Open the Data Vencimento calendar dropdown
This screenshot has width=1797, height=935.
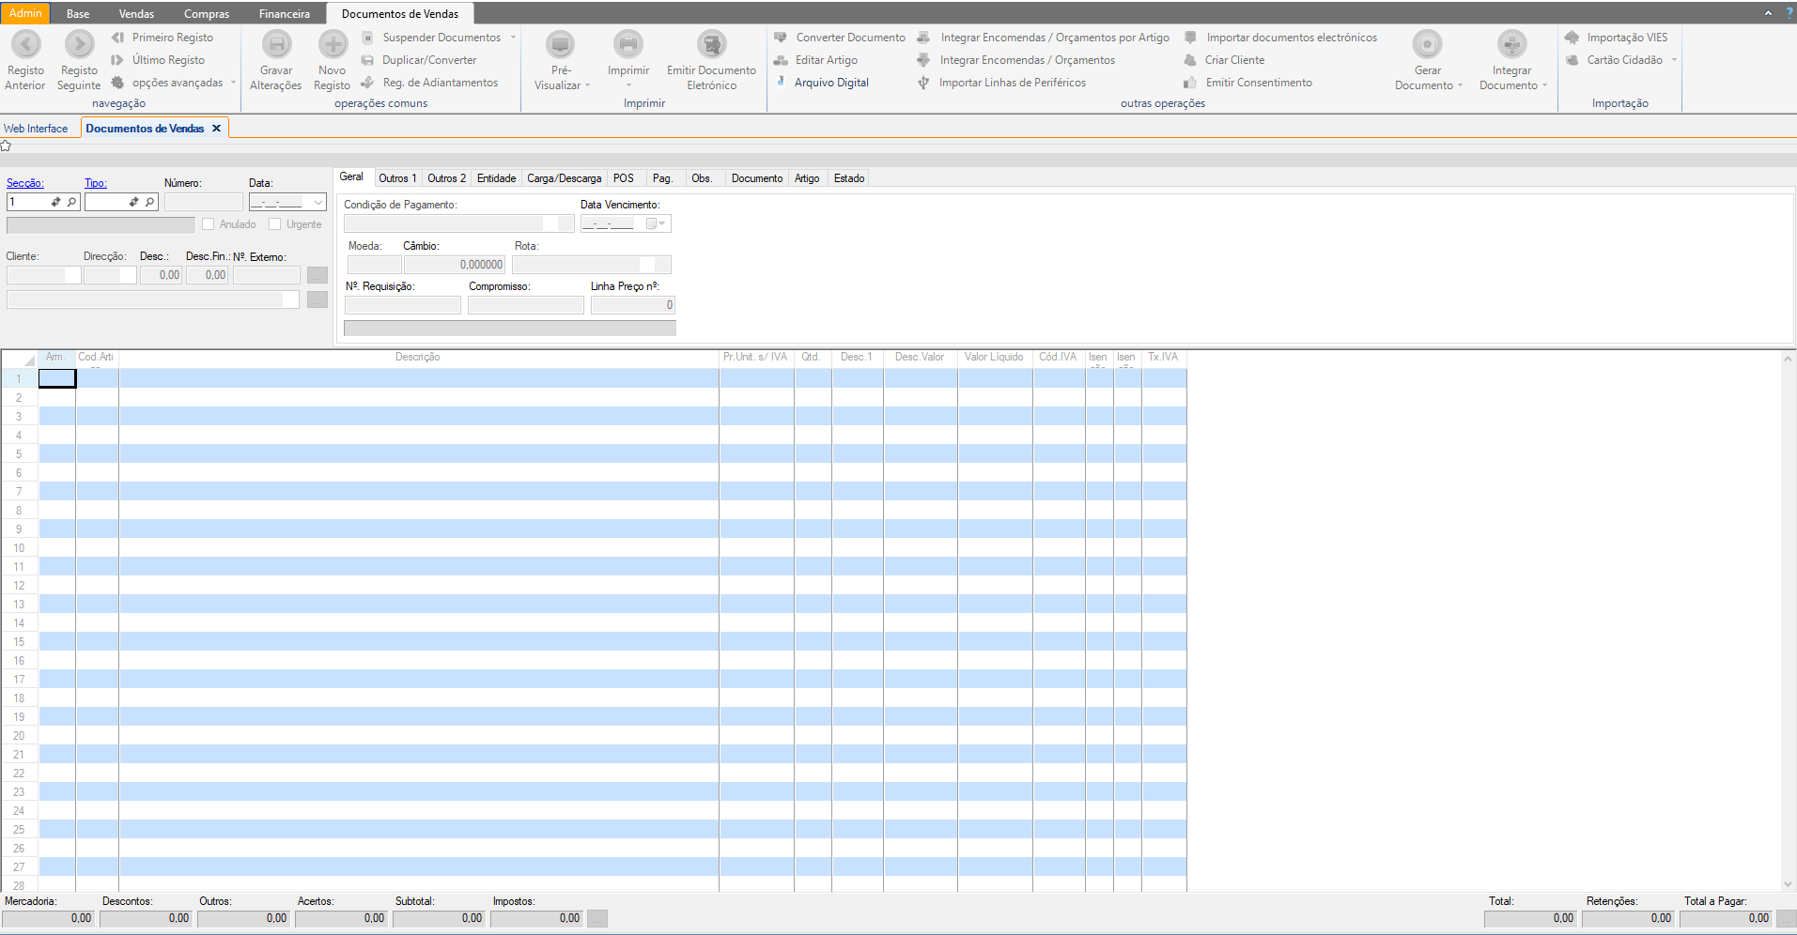pyautogui.click(x=662, y=223)
